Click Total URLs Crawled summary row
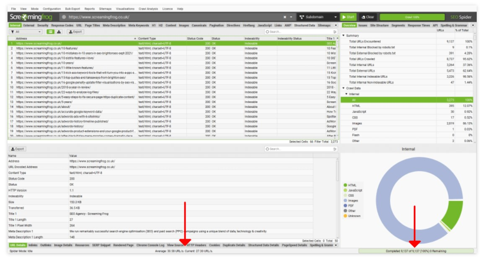 coord(407,59)
